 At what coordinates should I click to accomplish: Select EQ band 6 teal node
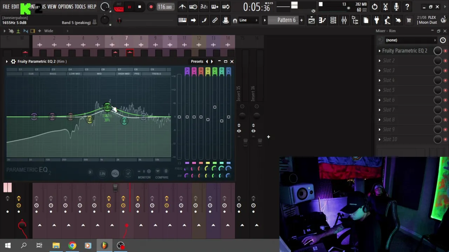coord(124,121)
